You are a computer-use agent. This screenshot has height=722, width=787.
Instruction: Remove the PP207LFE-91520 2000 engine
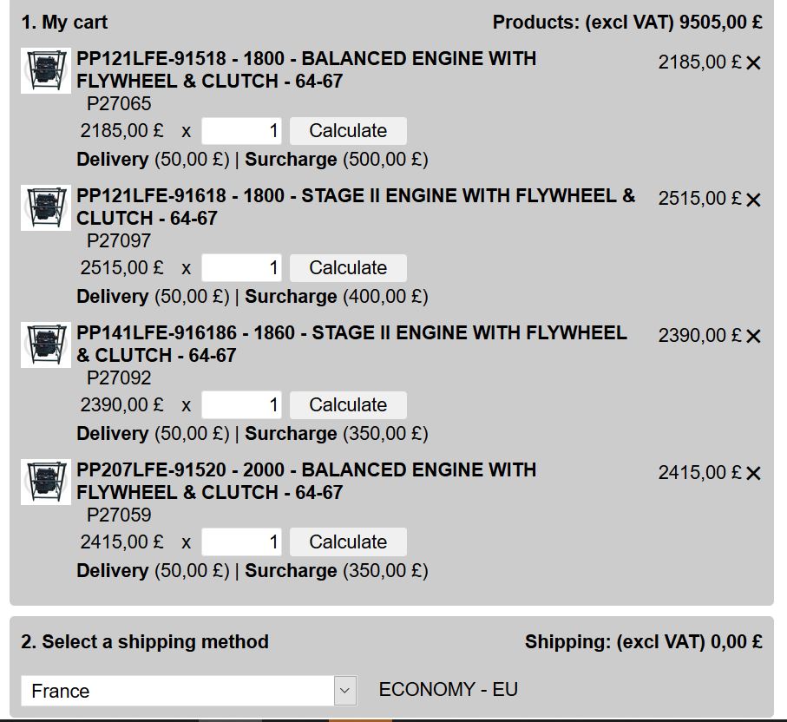tap(753, 473)
